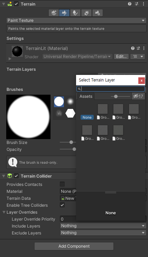Switch to the Assets tab
Image resolution: width=148 pixels, height=257 pixels.
[86, 96]
